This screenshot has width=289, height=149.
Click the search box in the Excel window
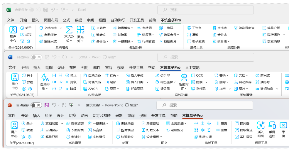[205, 10]
